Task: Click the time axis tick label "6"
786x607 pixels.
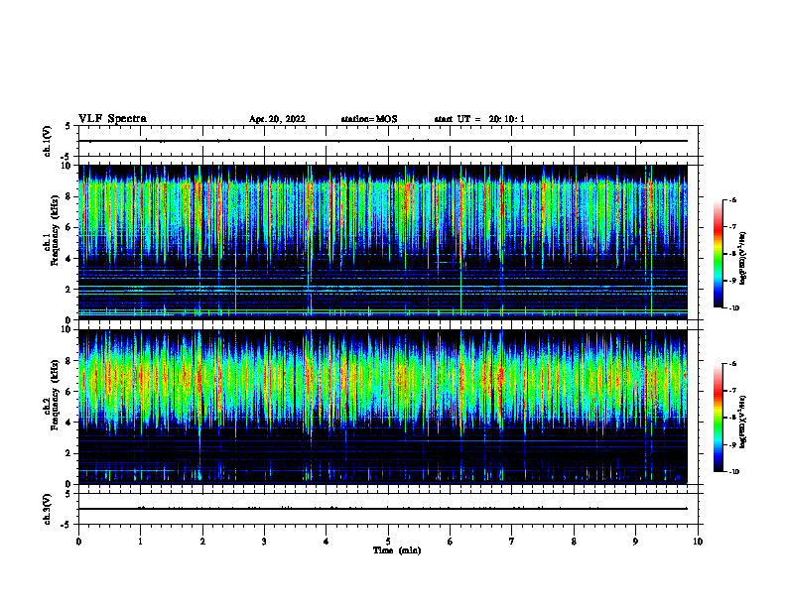Action: (x=450, y=542)
